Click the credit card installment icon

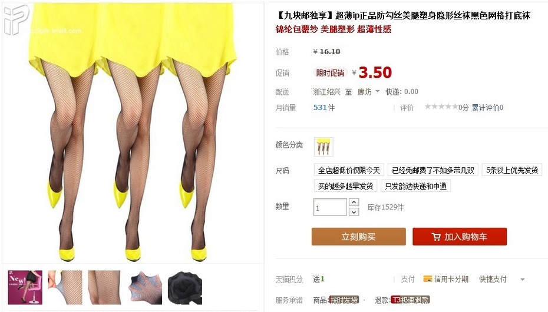point(427,279)
